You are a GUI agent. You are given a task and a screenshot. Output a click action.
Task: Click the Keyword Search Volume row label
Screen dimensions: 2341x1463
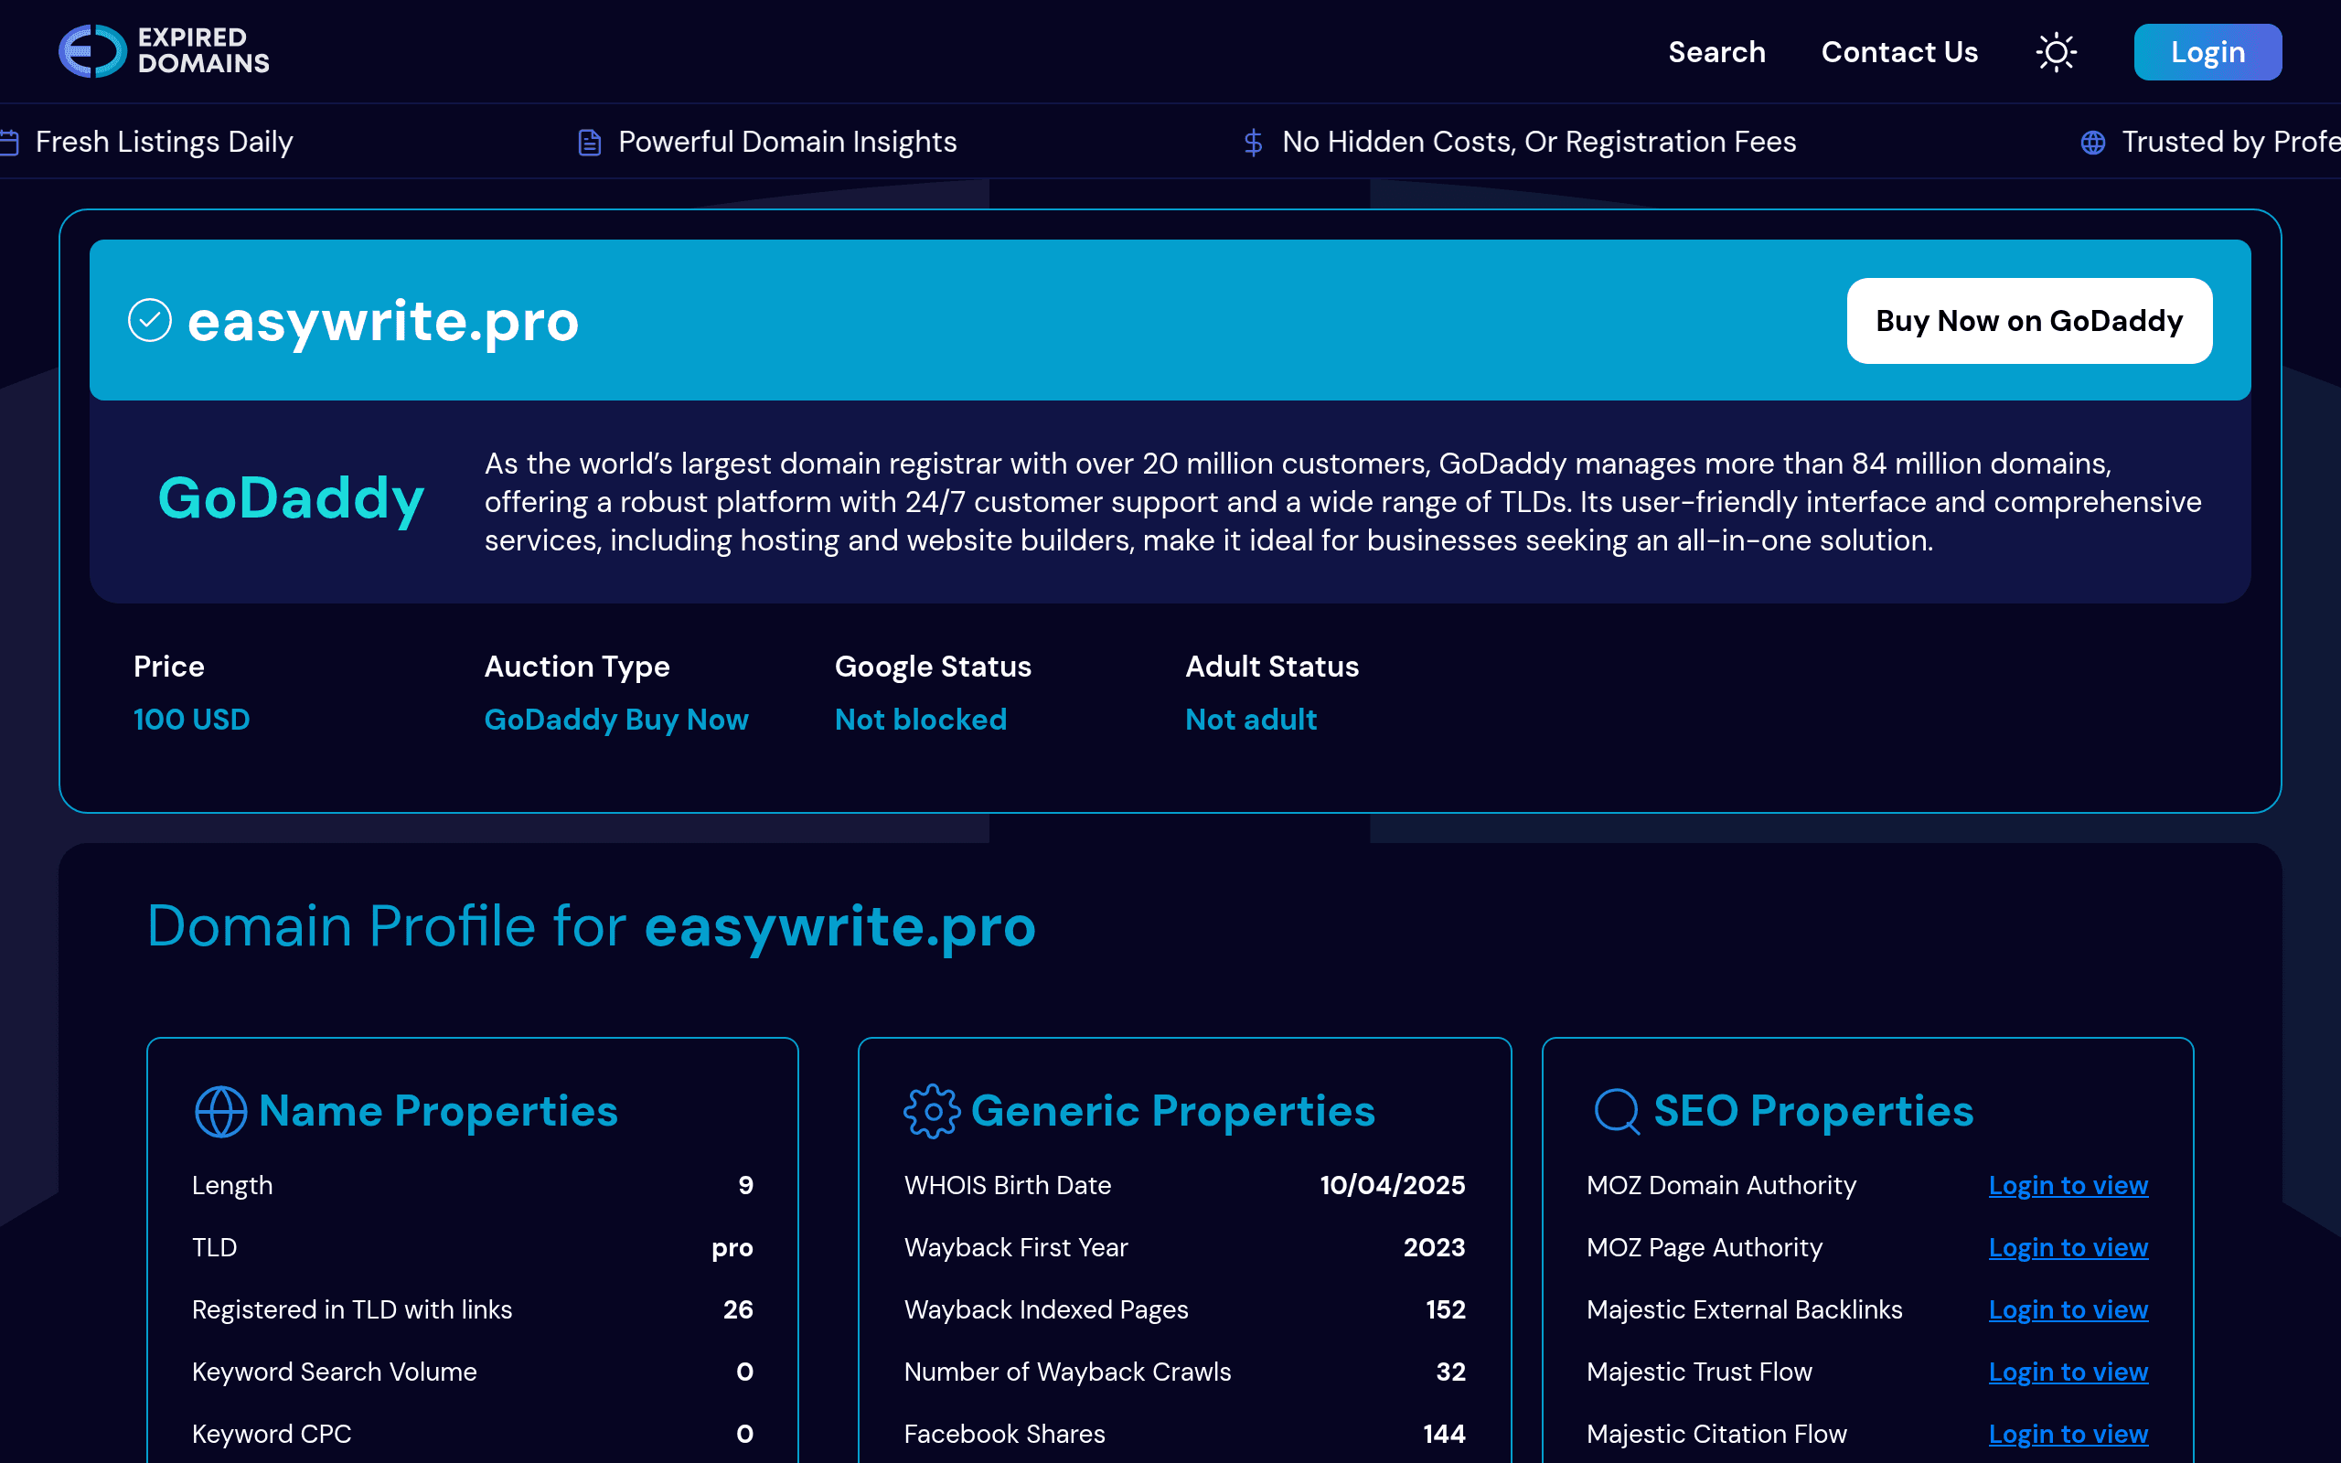[335, 1371]
